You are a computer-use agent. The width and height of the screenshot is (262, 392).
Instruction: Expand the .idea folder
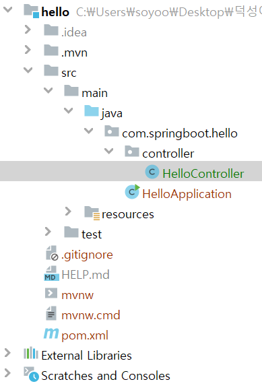click(x=28, y=30)
